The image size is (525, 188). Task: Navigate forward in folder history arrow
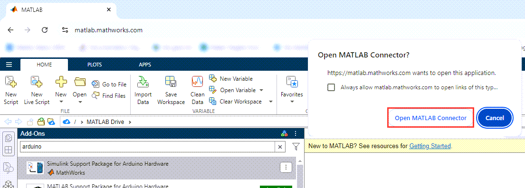click(19, 122)
